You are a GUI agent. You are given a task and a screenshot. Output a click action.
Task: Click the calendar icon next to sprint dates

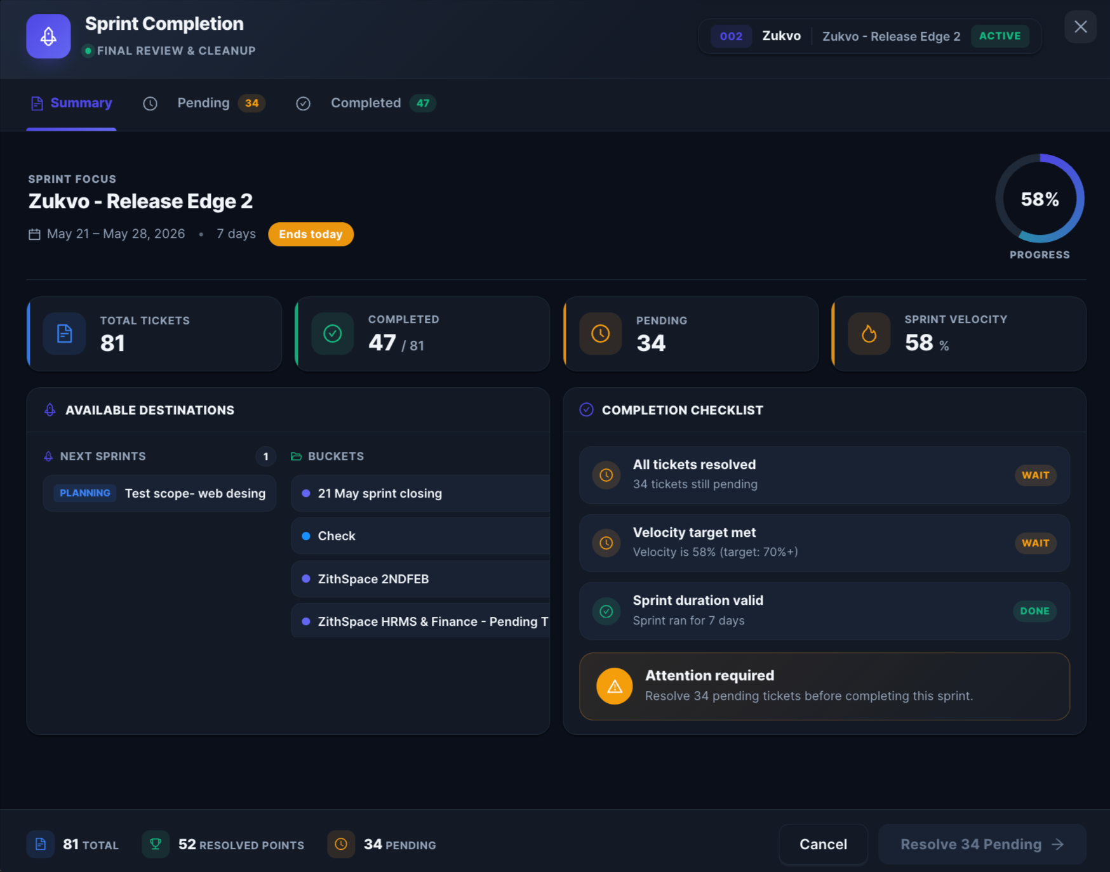point(34,234)
